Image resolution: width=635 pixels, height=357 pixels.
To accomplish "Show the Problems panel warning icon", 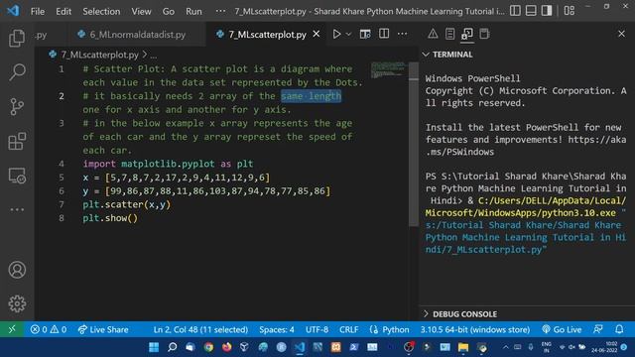I will pos(433,34).
